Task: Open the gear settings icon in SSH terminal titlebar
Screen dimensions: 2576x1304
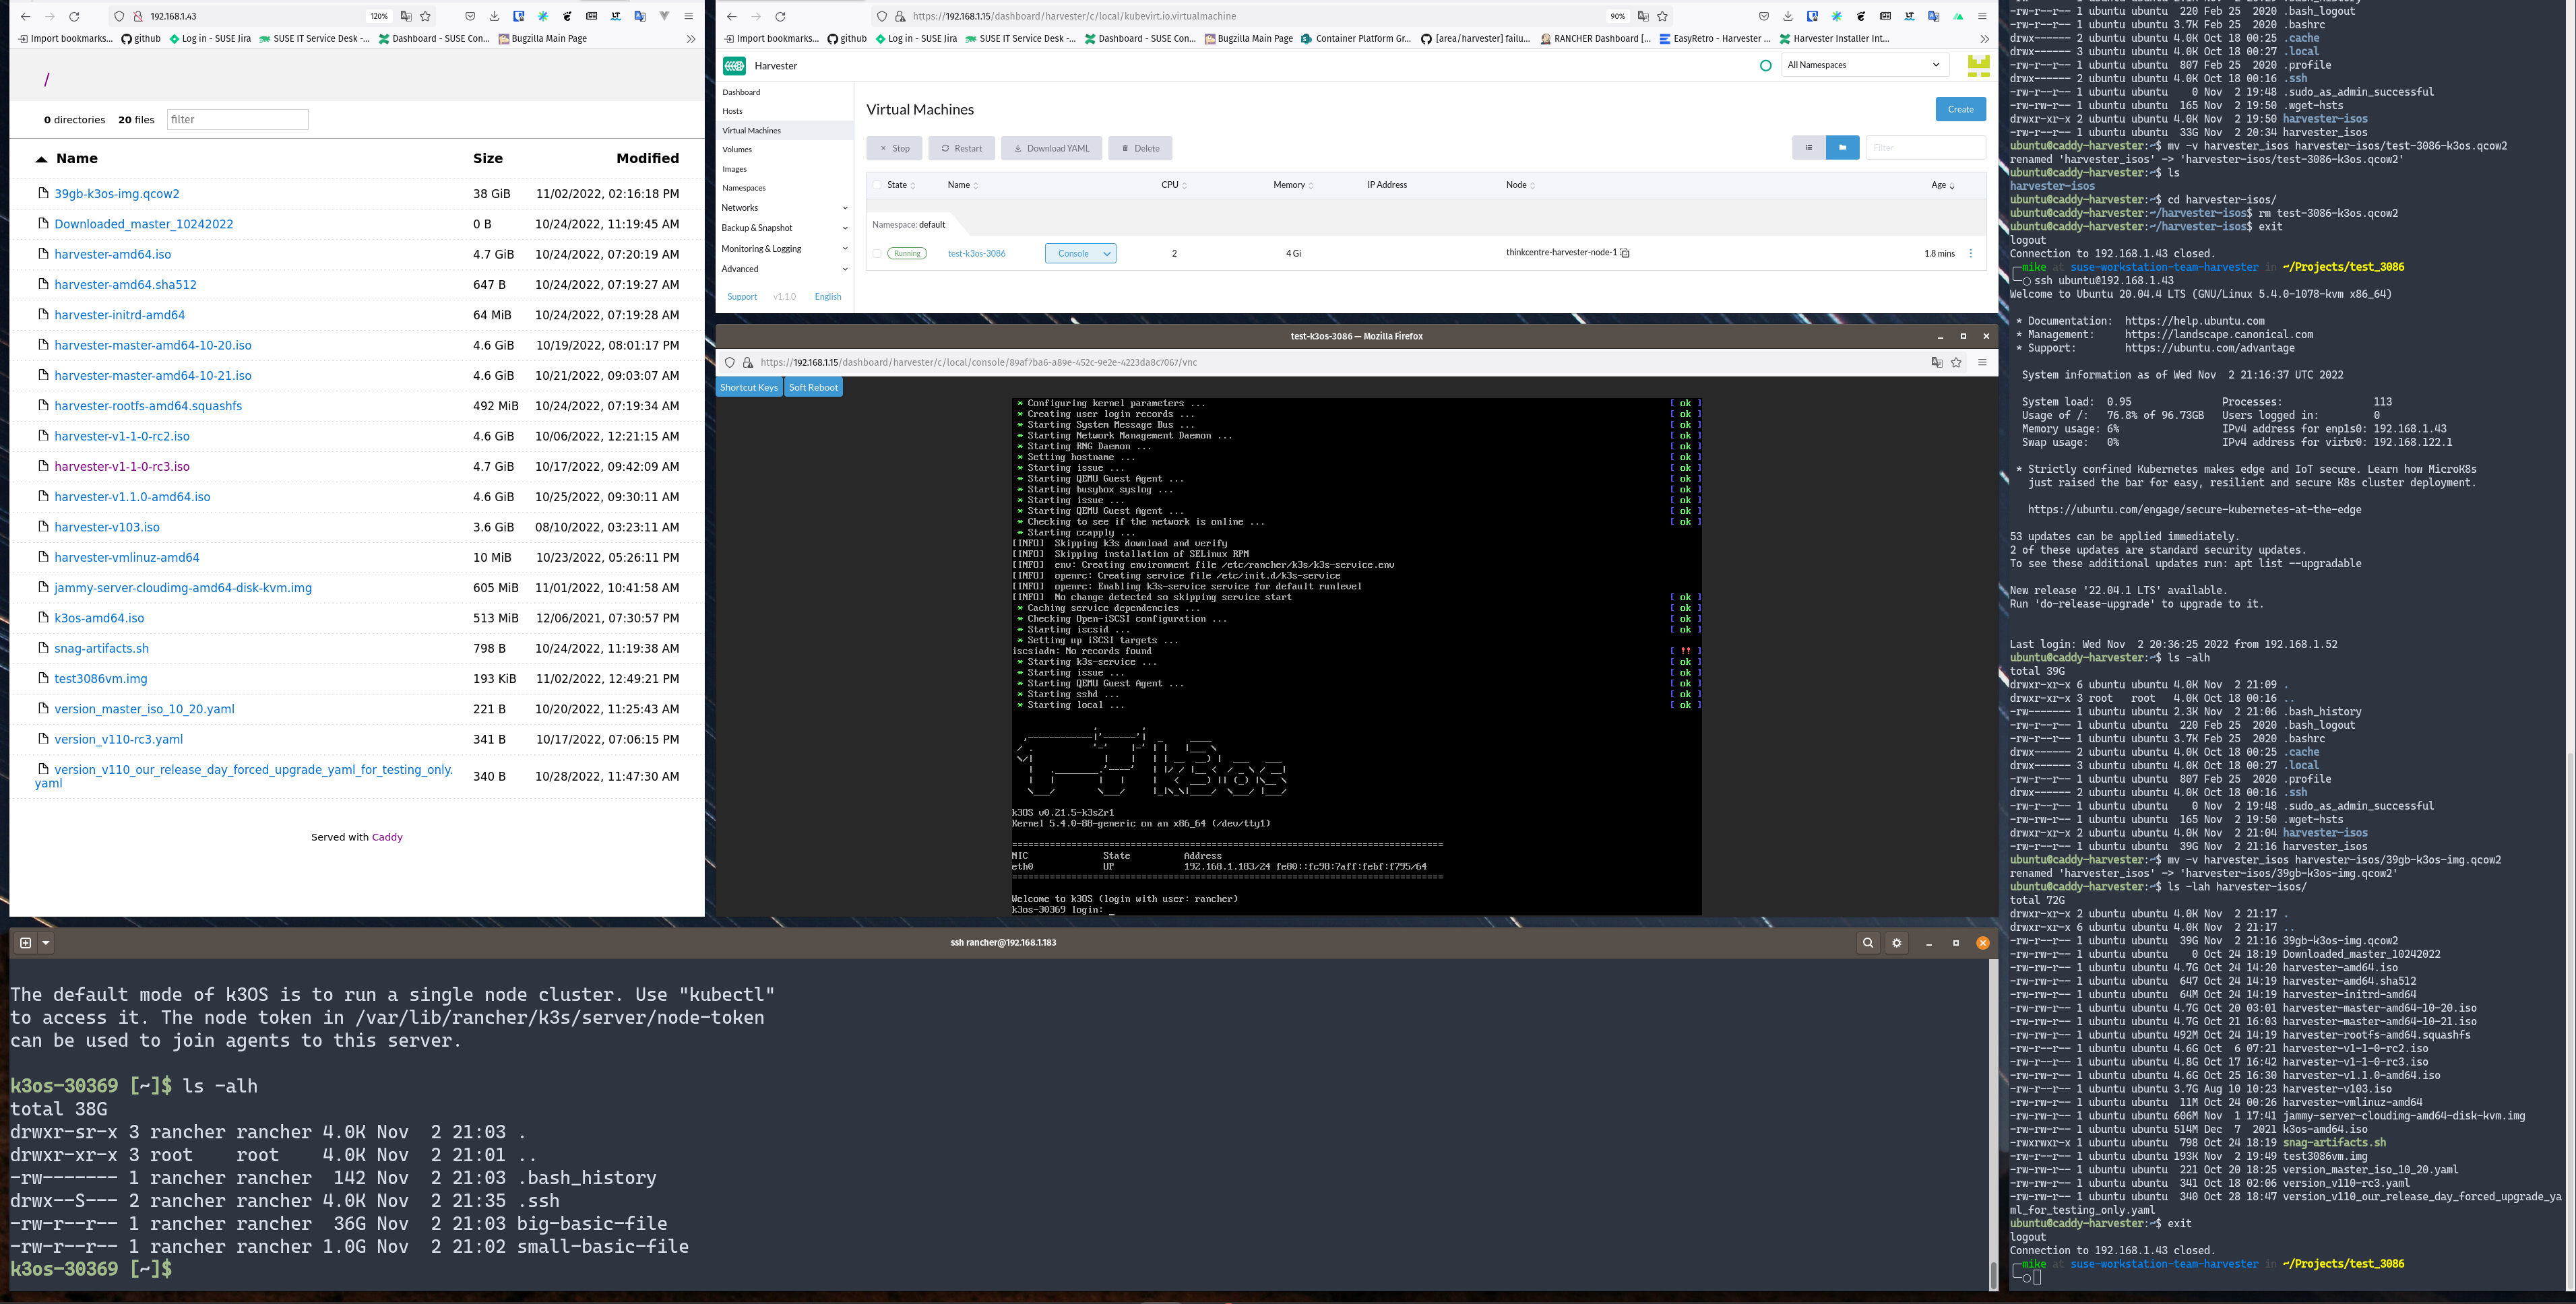Action: 1897,942
